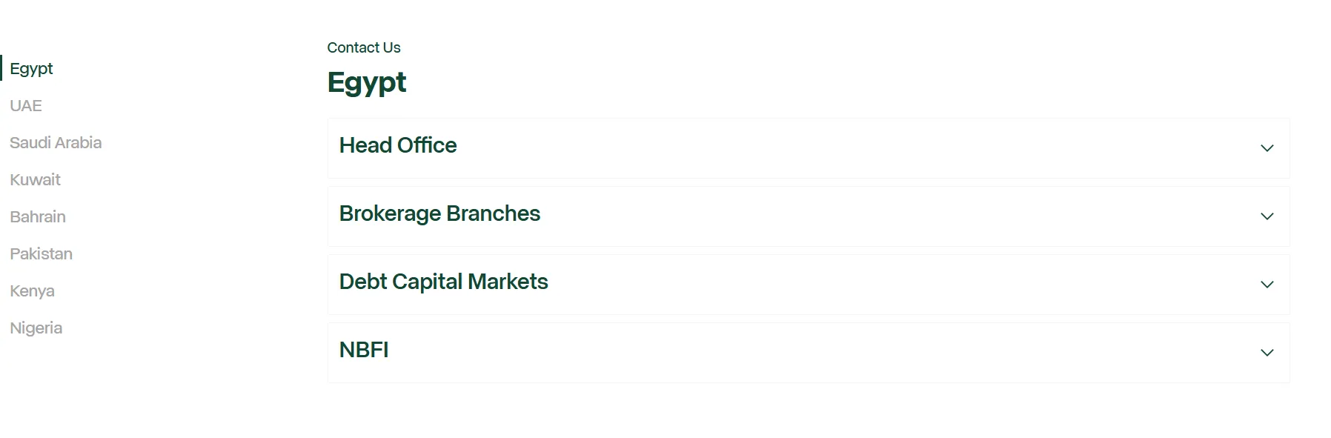Viewport: 1331px width, 438px height.
Task: Click the Head Office chevron arrow icon
Action: pos(1267,148)
